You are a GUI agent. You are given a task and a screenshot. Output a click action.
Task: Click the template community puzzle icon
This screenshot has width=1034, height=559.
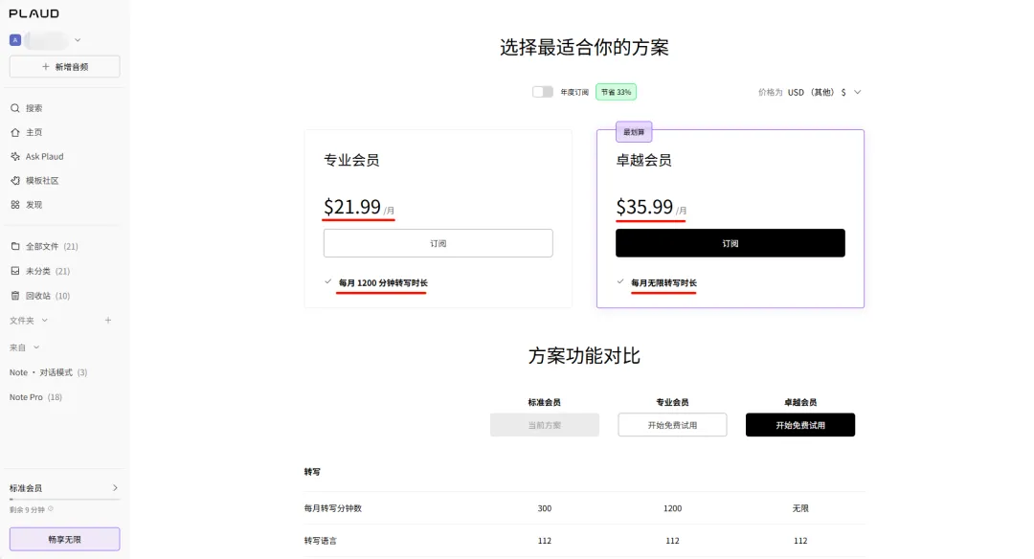click(x=15, y=181)
